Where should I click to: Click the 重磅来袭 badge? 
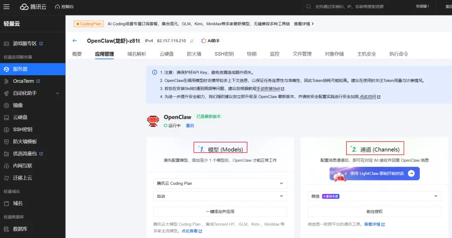pyautogui.click(x=331, y=196)
